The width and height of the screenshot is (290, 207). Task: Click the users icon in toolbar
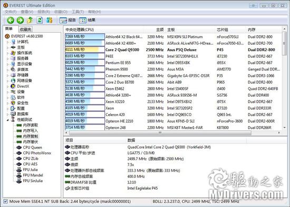pyautogui.click(x=49, y=20)
